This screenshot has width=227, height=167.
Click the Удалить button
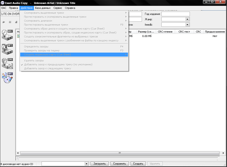pos(155,164)
